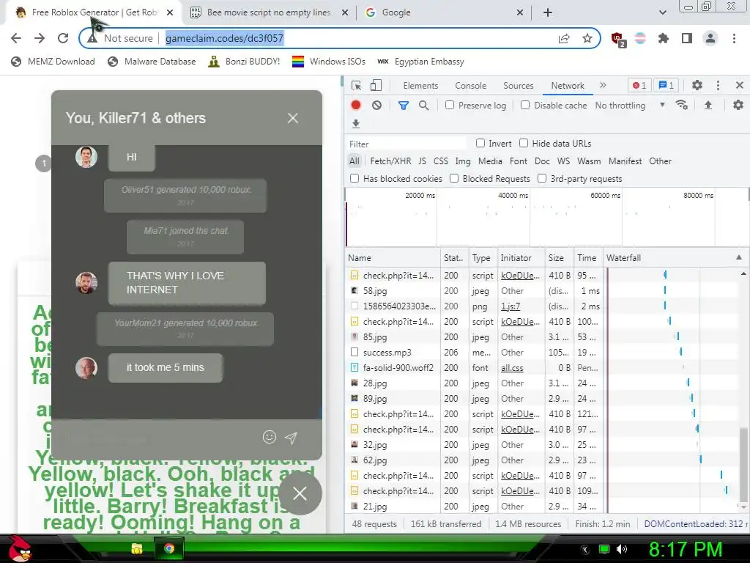Click the Not secure warning icon
The height and width of the screenshot is (563, 750).
(x=92, y=38)
